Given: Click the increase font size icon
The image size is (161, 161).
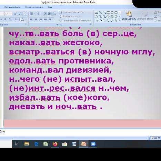Looking at the screenshot, I should pos(15,14).
